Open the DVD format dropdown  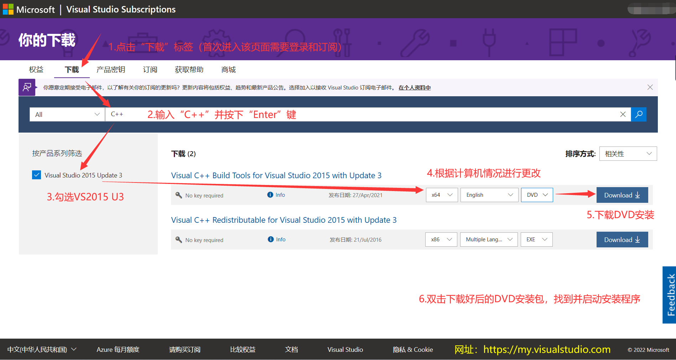point(537,195)
